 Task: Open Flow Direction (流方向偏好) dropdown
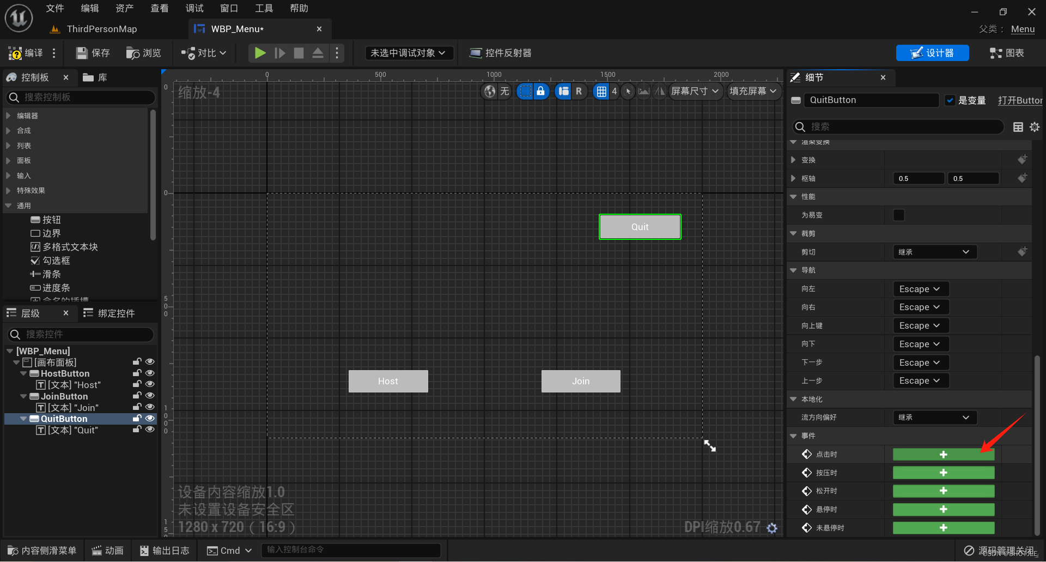935,418
